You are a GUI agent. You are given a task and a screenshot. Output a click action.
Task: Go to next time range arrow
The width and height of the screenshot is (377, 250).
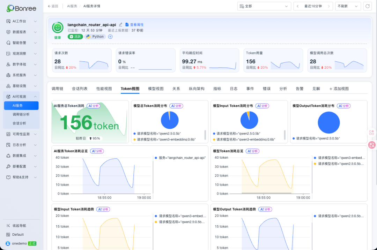(x=329, y=6)
